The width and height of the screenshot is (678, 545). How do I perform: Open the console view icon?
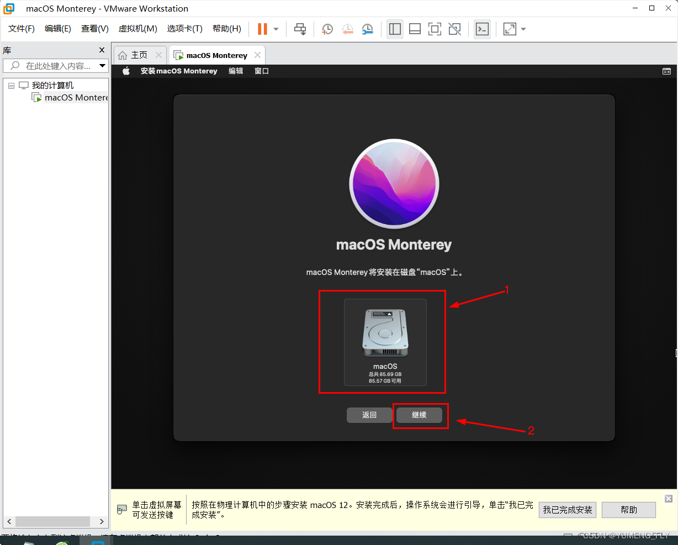coord(482,29)
